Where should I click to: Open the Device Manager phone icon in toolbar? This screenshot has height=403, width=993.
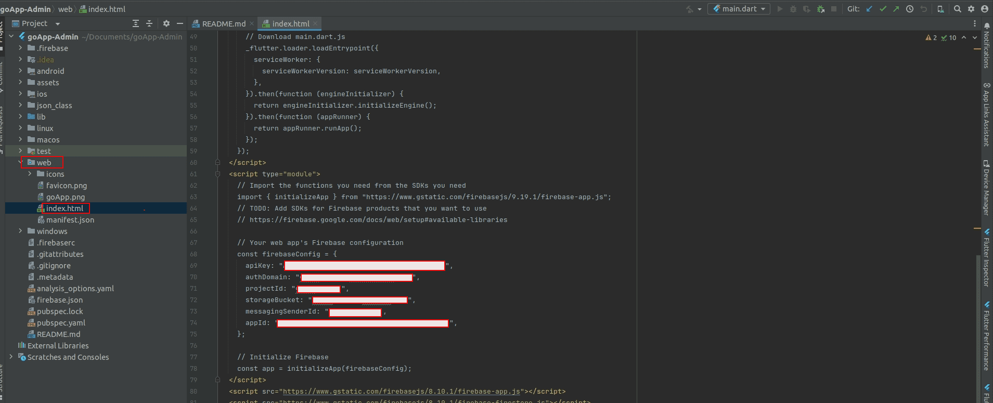tap(940, 9)
